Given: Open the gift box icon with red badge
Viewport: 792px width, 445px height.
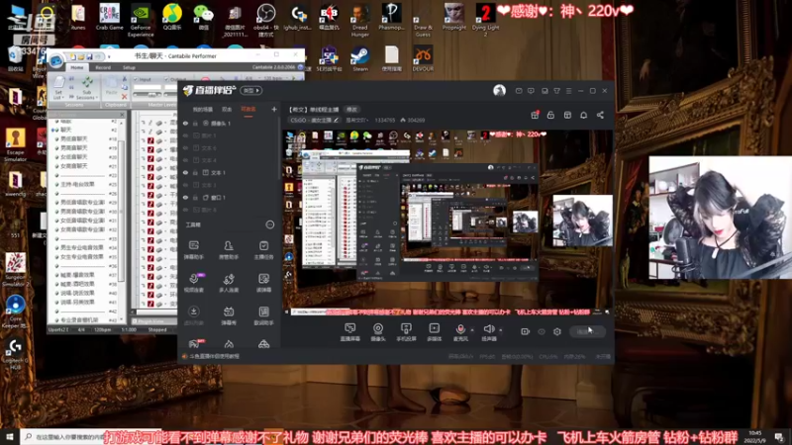Looking at the screenshot, I should coord(535,115).
